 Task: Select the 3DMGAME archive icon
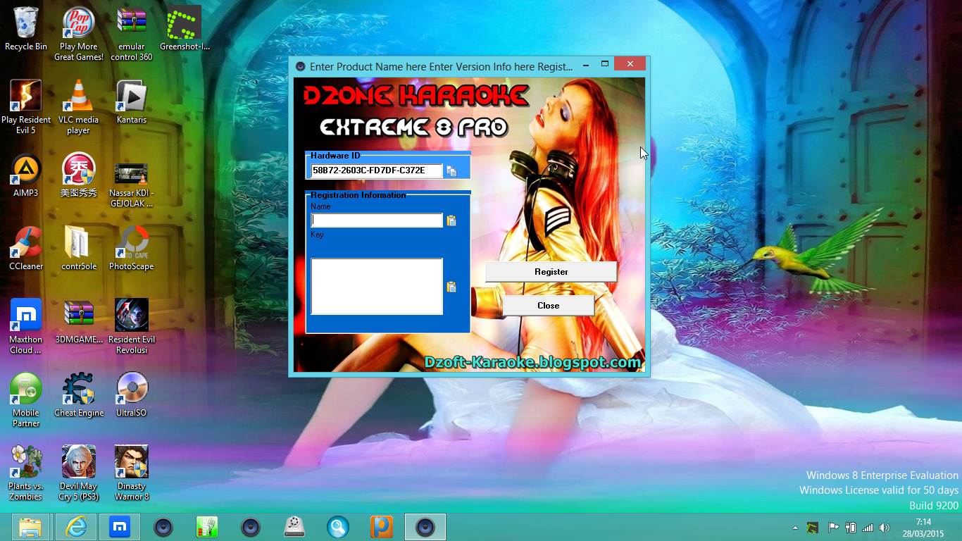pyautogui.click(x=79, y=322)
